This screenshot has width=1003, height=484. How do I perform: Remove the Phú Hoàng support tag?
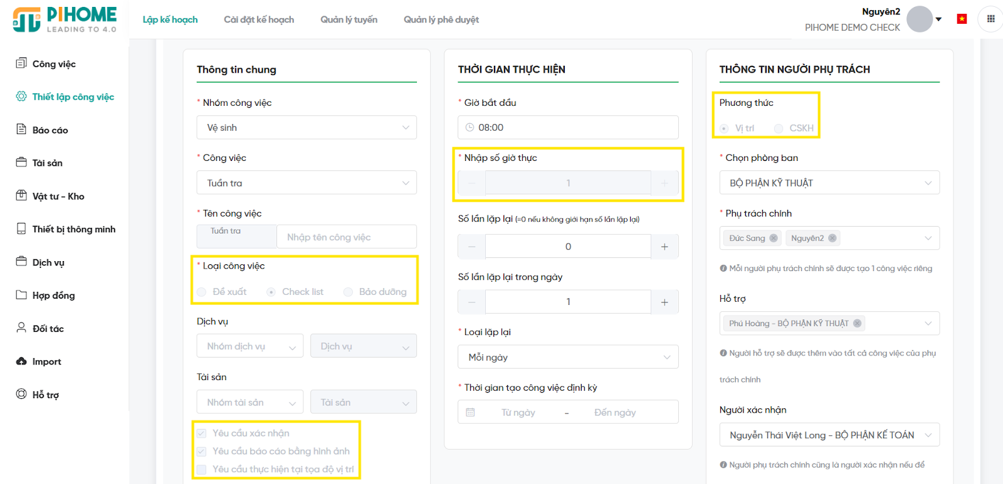(x=857, y=323)
